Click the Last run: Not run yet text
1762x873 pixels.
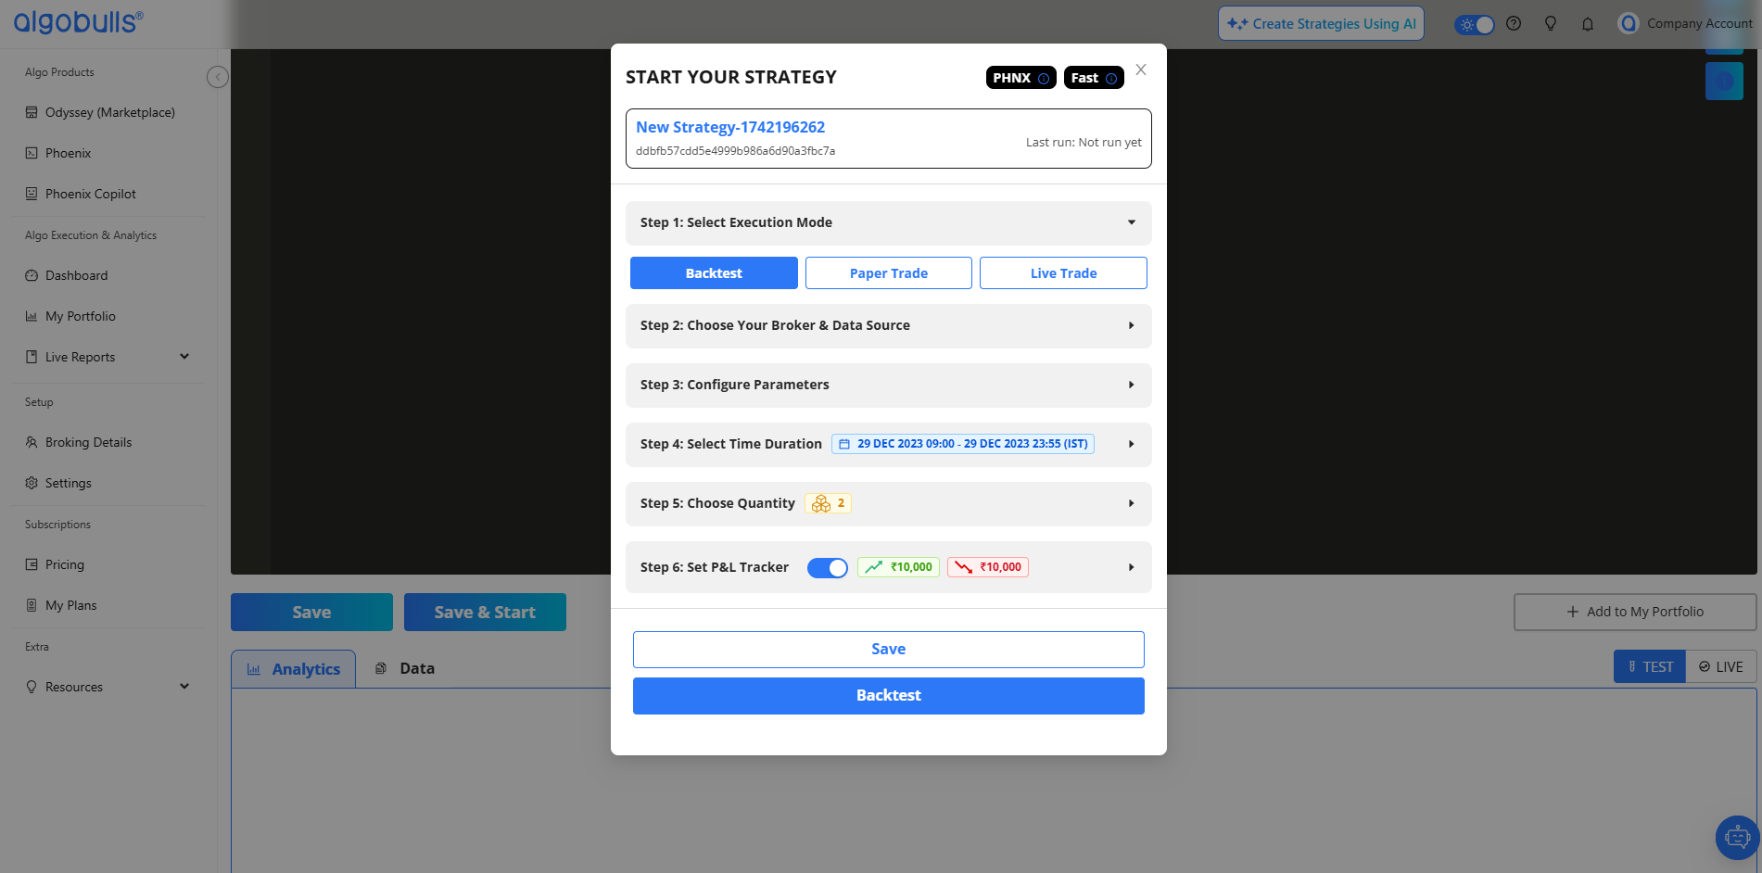click(x=1084, y=143)
